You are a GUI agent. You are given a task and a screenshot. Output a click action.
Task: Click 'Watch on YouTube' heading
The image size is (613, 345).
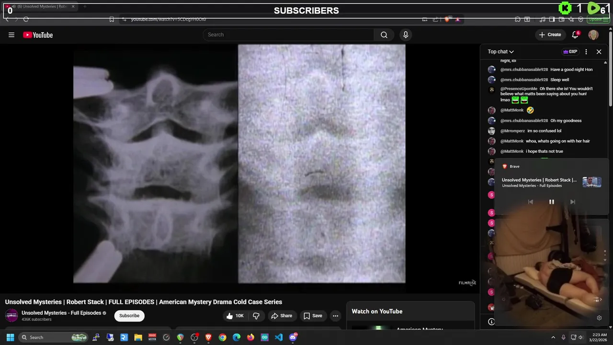(x=377, y=311)
